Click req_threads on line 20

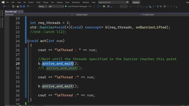[x=49, y=23]
